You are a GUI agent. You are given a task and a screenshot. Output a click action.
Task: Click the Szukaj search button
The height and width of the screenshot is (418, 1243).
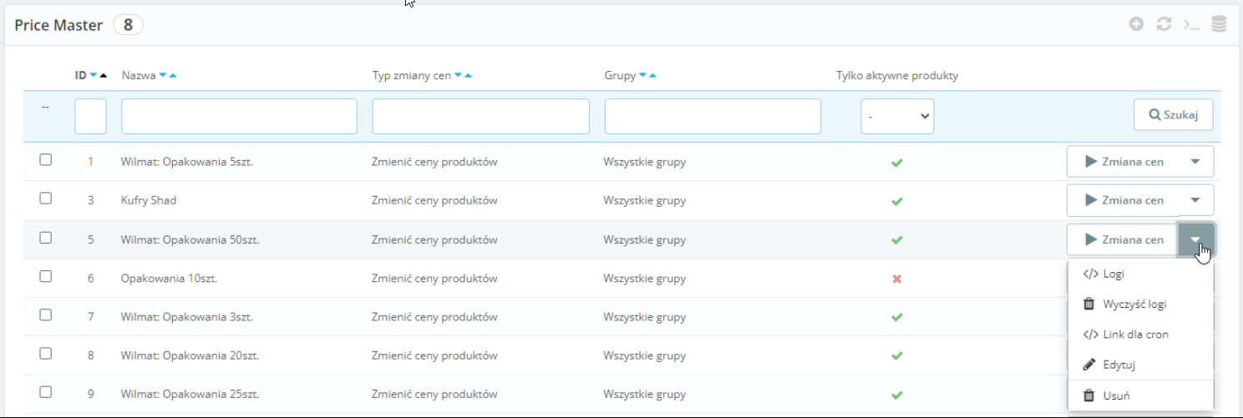pos(1173,115)
